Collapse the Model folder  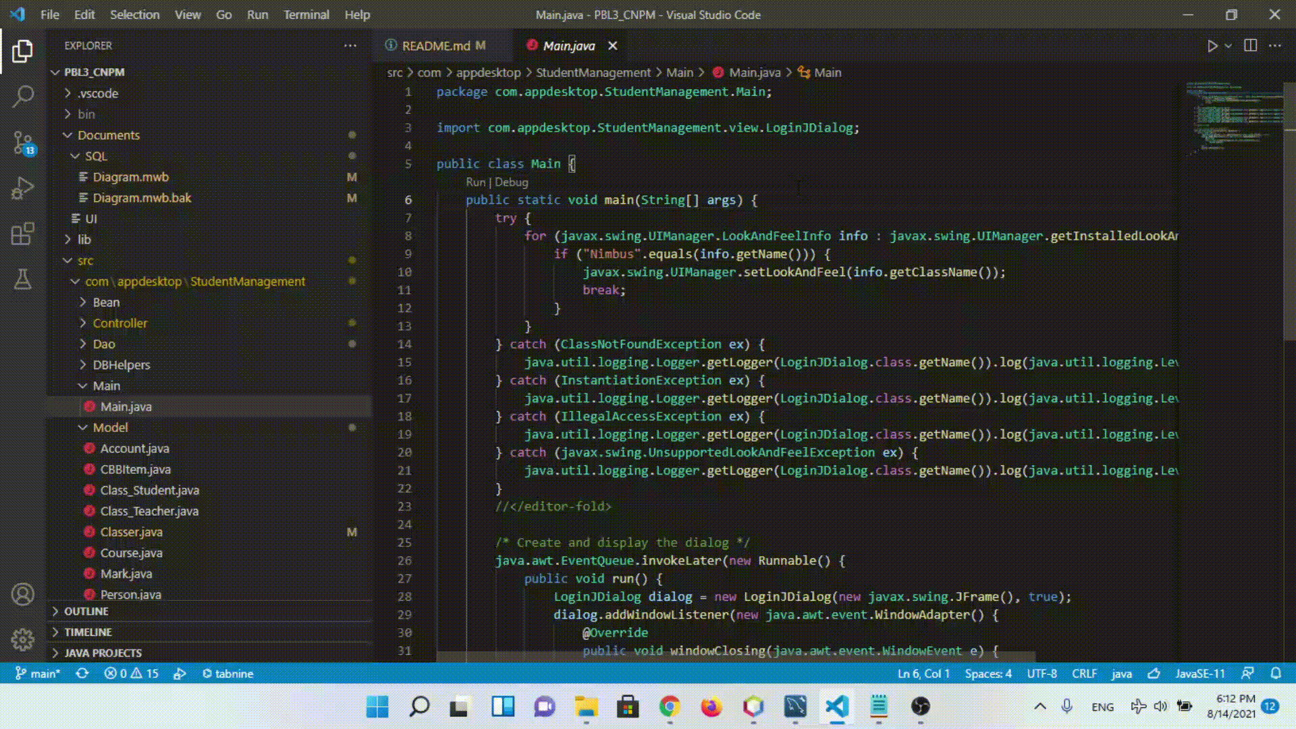click(110, 428)
